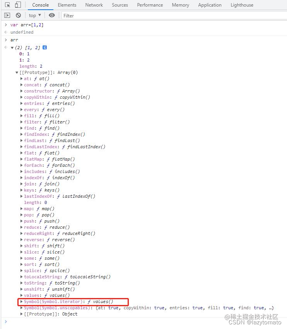287x329 pixels.
Task: Expand the toLocaleString function entry
Action: [x=21, y=277]
